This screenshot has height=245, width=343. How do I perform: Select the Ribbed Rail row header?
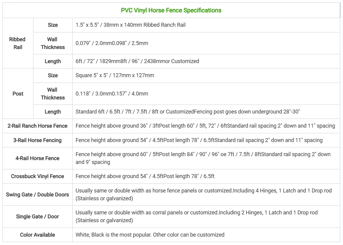(18, 43)
